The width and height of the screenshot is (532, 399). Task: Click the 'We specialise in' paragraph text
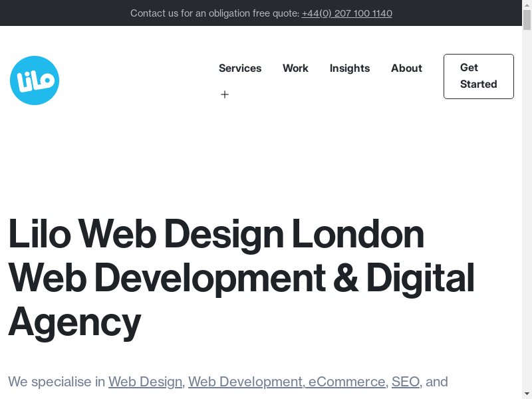point(57,382)
